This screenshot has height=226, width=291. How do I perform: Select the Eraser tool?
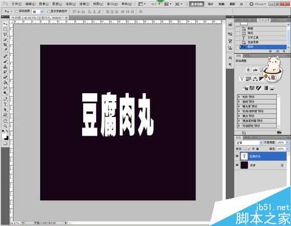coord(5,77)
